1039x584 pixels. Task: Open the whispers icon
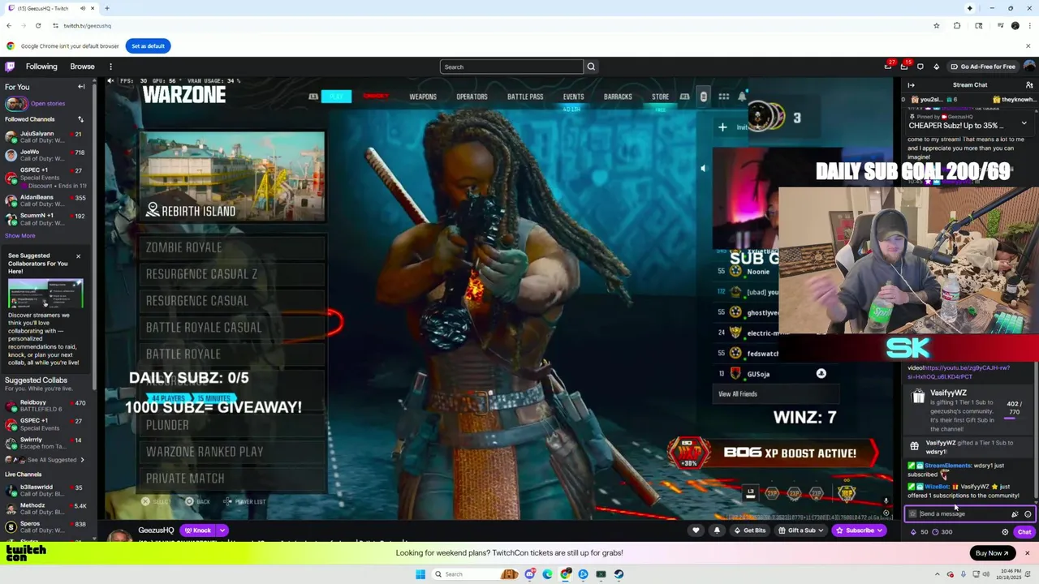click(920, 67)
